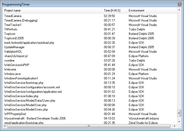Click the horizontal scrollbar right arrow
Screen dimensions: 184x131
tap(175, 126)
